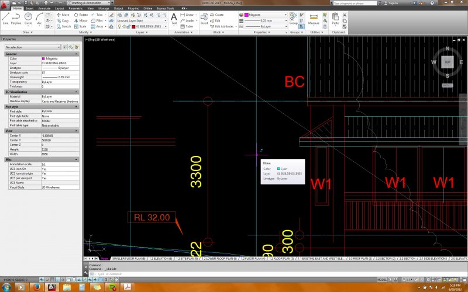Toggle PICKADD button in Properties palette
This screenshot has width=468, height=292.
coord(64,47)
